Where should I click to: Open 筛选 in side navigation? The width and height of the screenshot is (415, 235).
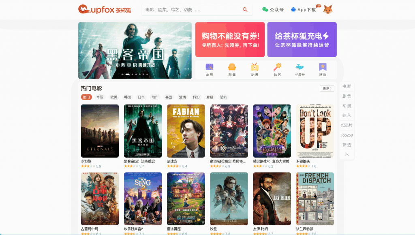point(347,145)
